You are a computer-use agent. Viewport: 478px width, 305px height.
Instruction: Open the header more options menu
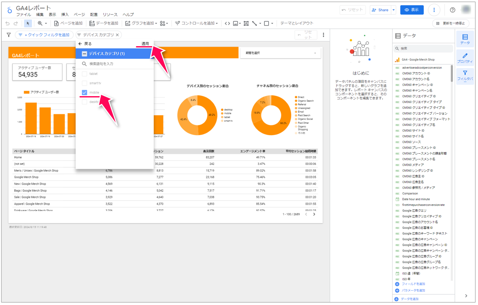coord(434,10)
